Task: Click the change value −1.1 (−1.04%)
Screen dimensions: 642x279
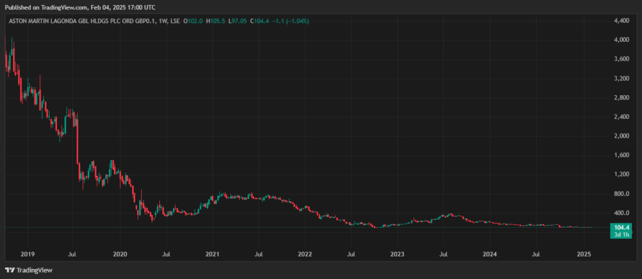Action: pos(290,21)
